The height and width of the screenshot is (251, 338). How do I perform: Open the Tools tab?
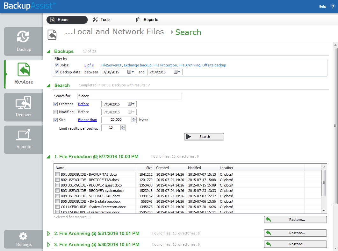102,20
